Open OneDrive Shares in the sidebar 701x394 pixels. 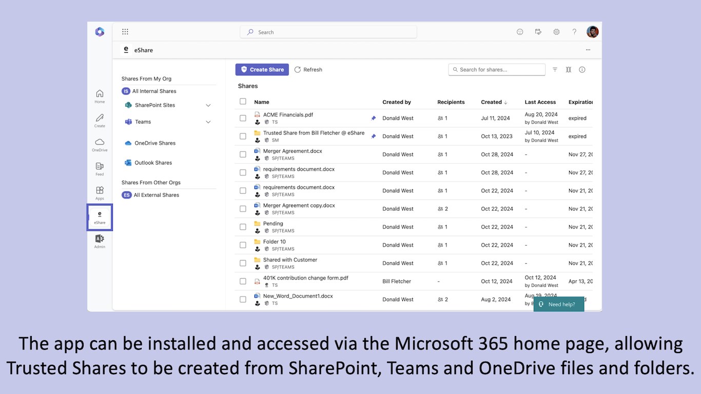(150, 143)
